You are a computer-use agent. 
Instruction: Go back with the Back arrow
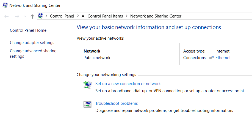coord(7,16)
